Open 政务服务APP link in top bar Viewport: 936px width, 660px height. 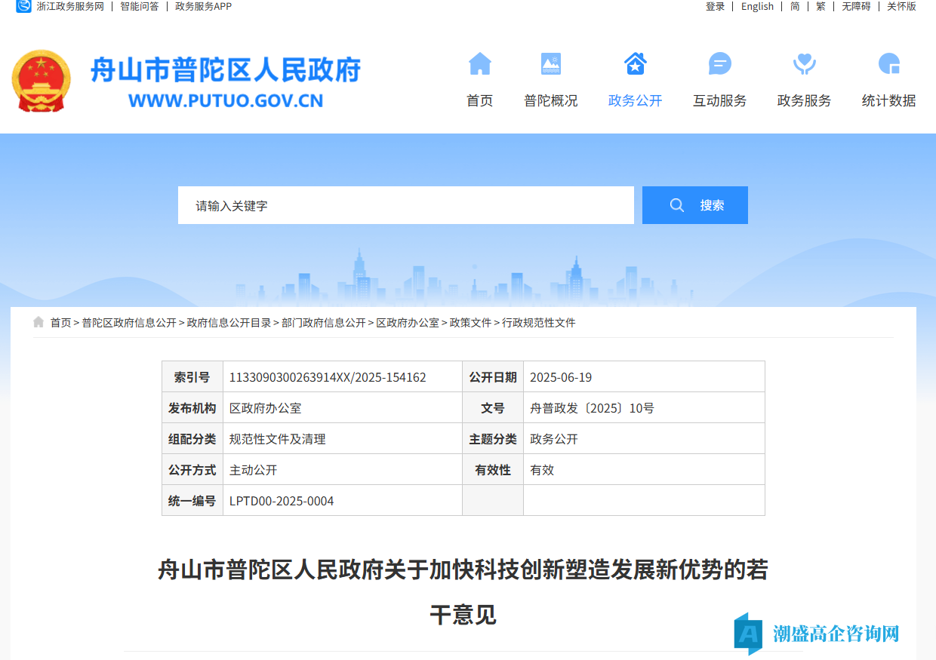[203, 7]
